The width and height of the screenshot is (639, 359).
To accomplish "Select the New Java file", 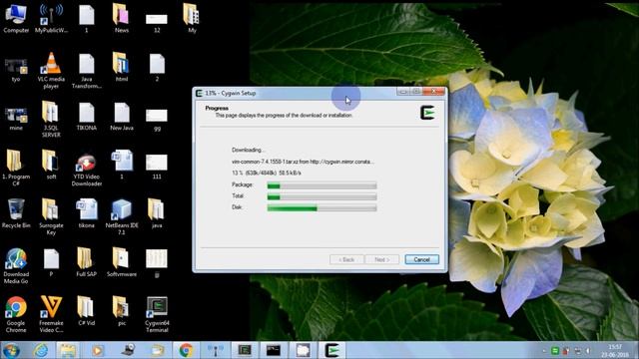I will pyautogui.click(x=122, y=116).
